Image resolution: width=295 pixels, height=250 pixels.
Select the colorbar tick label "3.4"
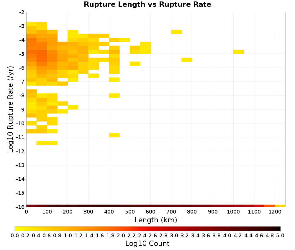pyautogui.click(x=195, y=235)
